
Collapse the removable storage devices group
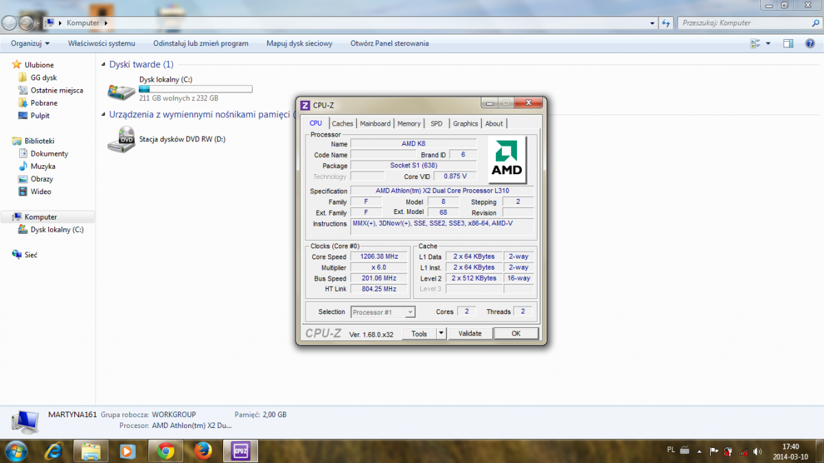103,115
